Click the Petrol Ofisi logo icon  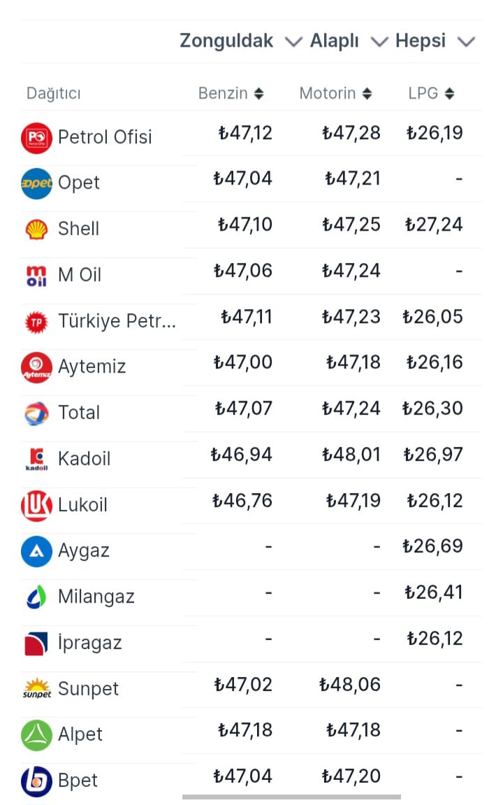[x=36, y=138]
